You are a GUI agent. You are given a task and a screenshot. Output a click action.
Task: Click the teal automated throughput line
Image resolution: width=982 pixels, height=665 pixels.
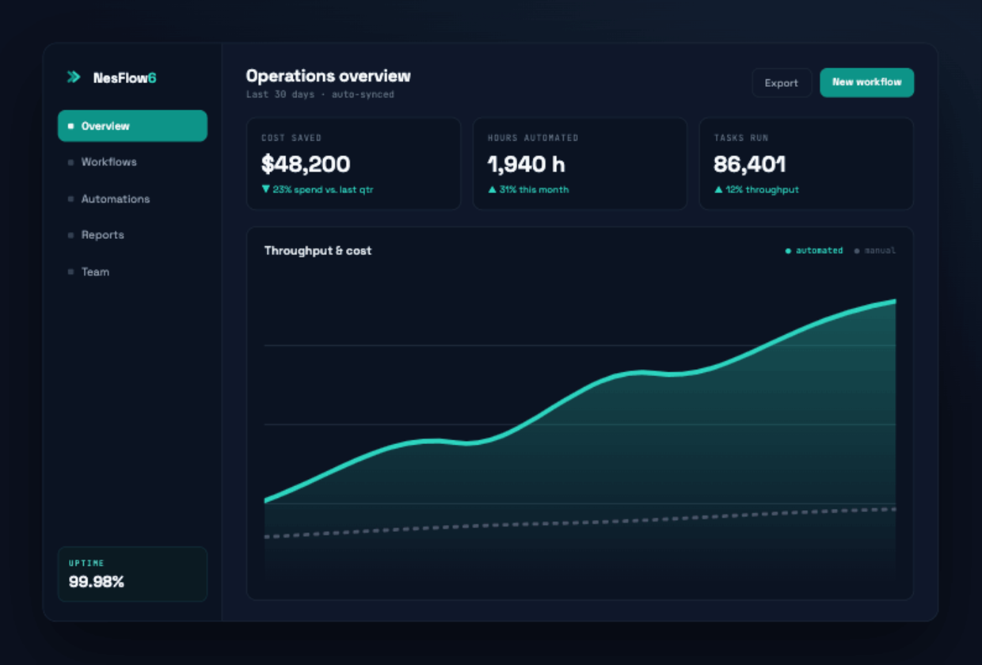580,393
